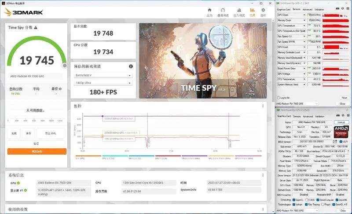This screenshot has width=352, height=214.
Task: Take screenshot in GPU-Z Sensors window
Action: pyautogui.click(x=337, y=8)
